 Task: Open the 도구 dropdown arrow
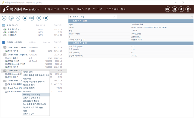click(94, 9)
